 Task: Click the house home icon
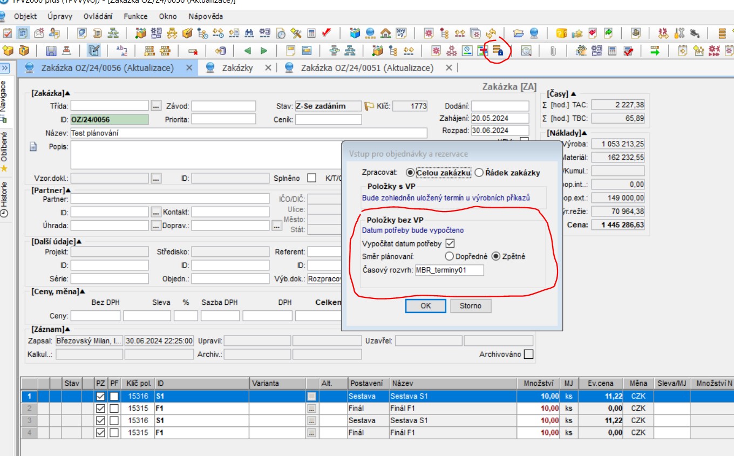pos(385,33)
